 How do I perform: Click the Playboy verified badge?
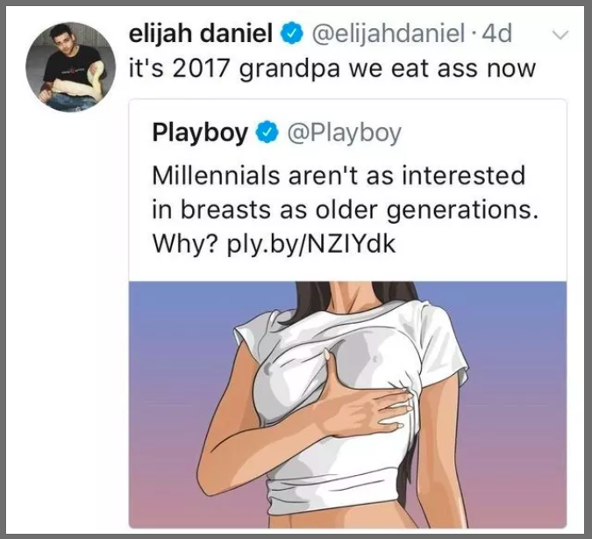click(267, 132)
